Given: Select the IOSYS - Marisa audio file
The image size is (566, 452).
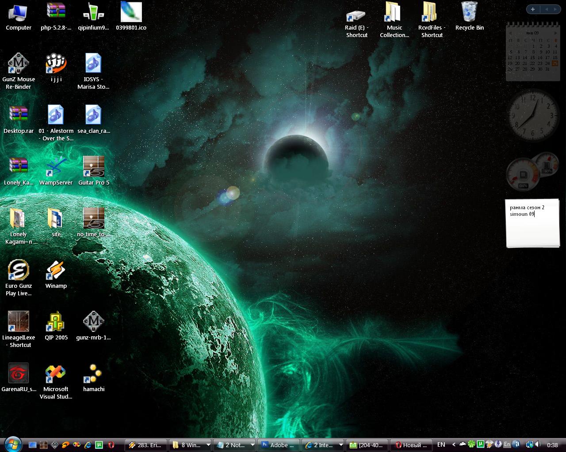Looking at the screenshot, I should [93, 72].
